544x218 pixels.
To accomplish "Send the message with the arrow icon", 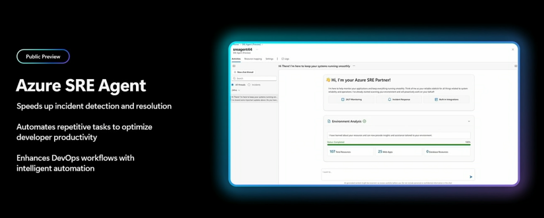I will [471, 177].
